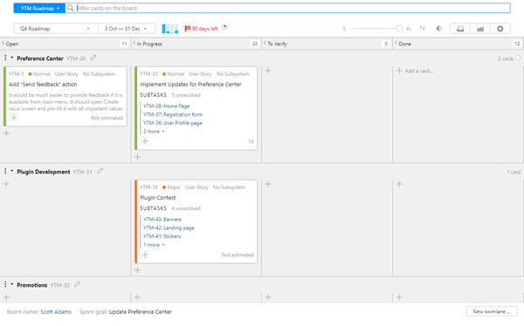This screenshot has height=326, width=524.
Task: Collapse the Plugin Development swimlane
Action: point(11,171)
